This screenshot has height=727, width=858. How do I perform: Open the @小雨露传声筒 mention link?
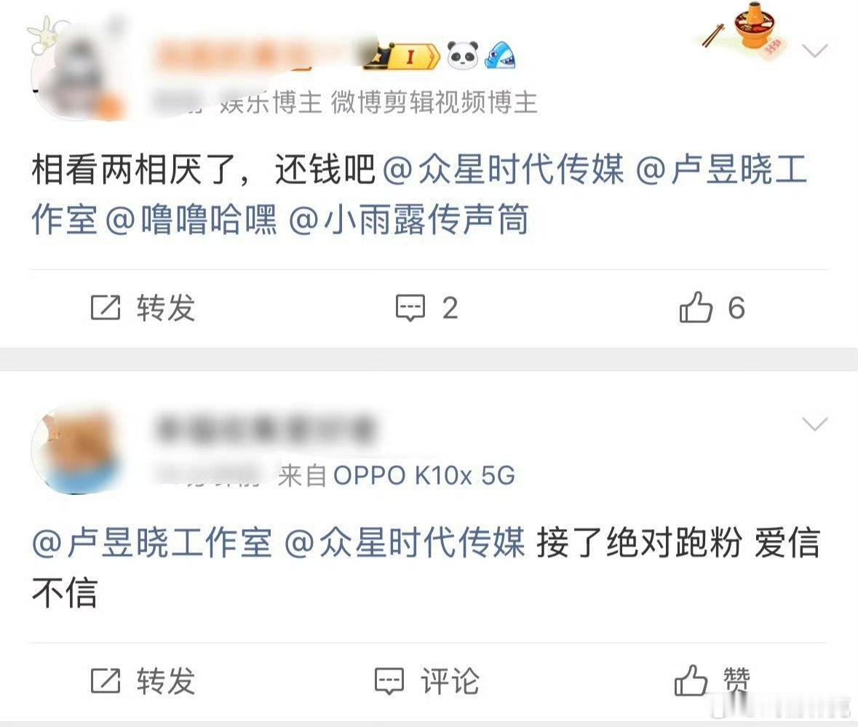pyautogui.click(x=409, y=219)
